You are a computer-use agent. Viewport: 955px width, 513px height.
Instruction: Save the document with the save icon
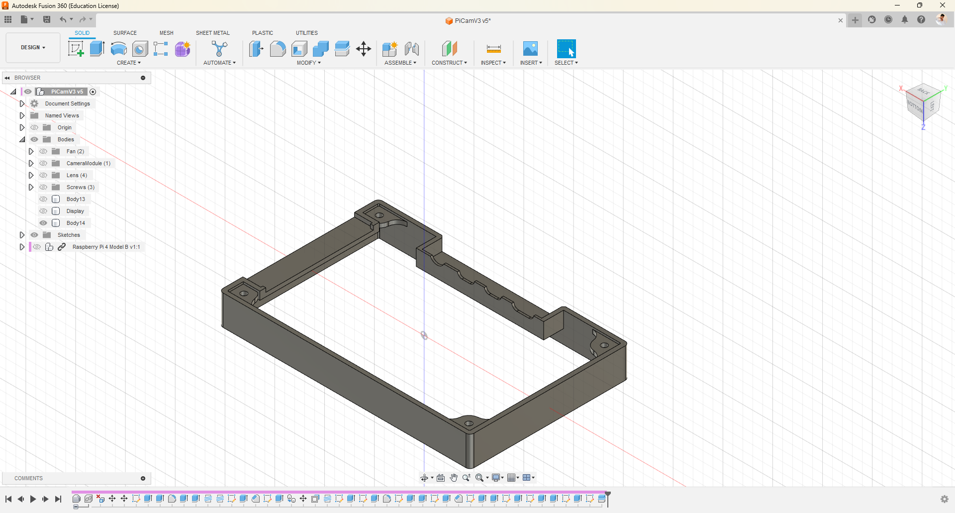pyautogui.click(x=47, y=19)
